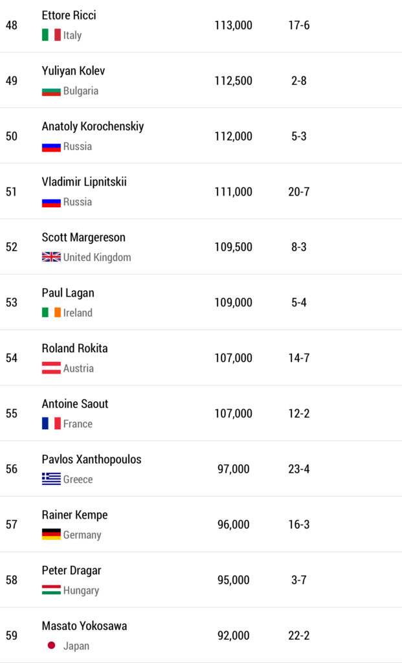Click the Ireland flag icon
Image resolution: width=402 pixels, height=663 pixels.
(51, 313)
